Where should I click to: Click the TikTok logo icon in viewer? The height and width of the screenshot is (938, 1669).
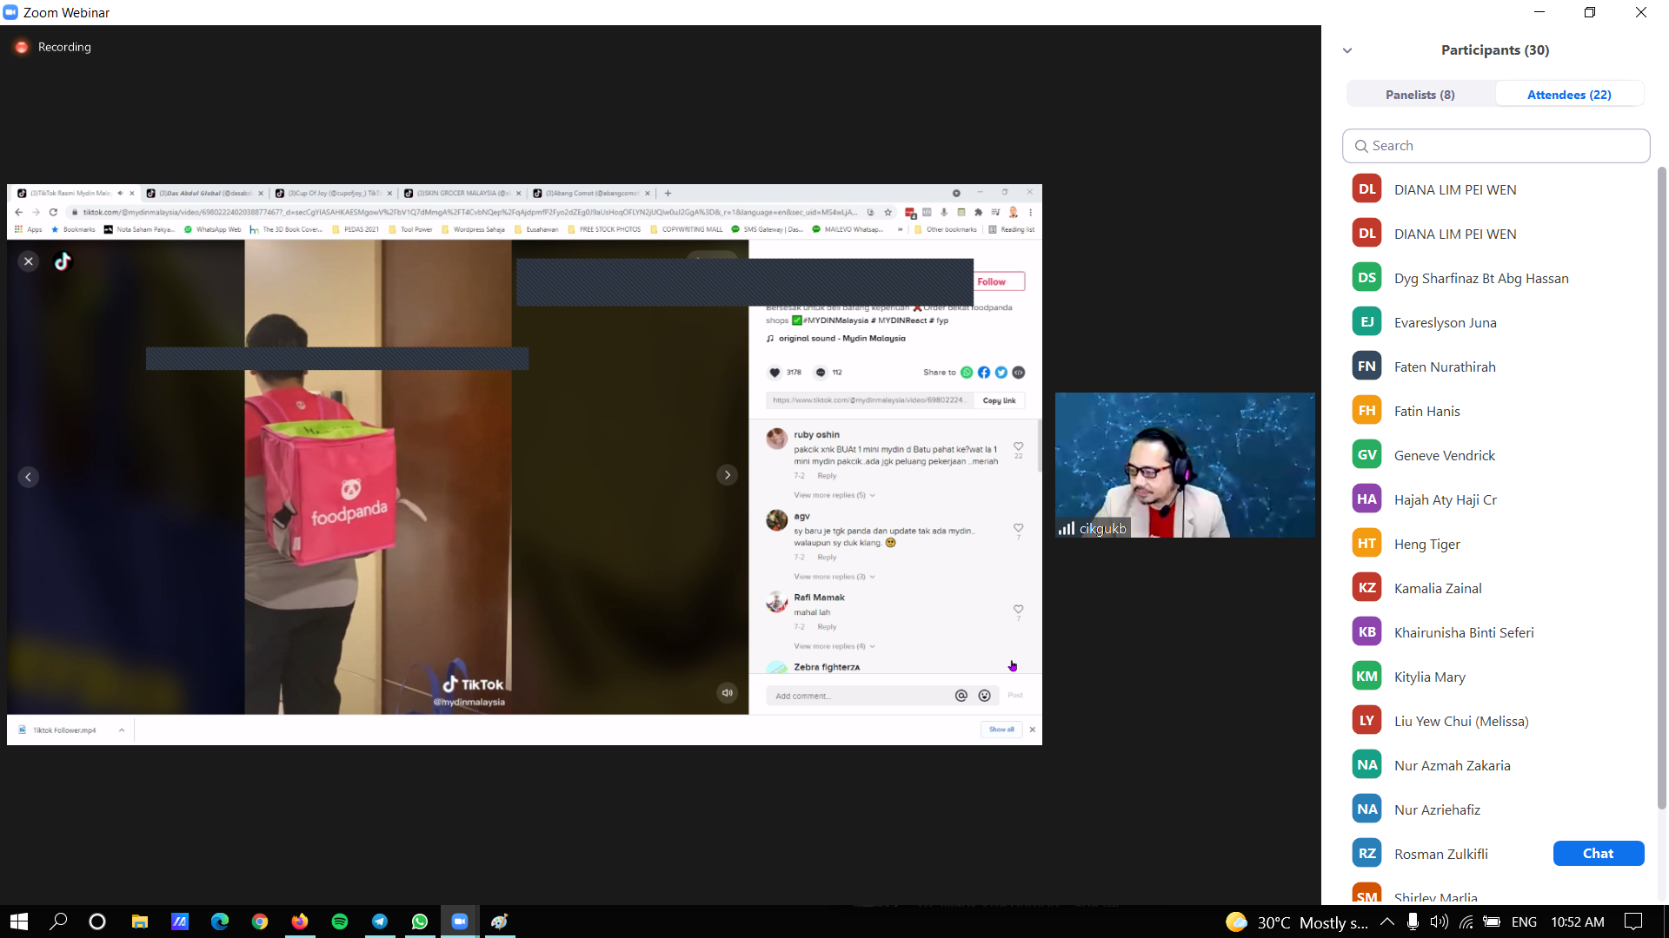(63, 261)
